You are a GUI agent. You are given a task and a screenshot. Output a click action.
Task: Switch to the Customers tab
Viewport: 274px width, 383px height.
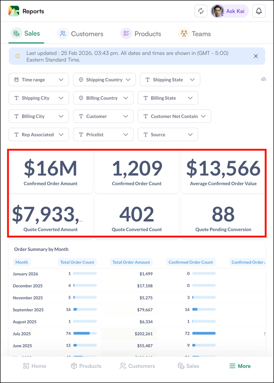[80, 34]
